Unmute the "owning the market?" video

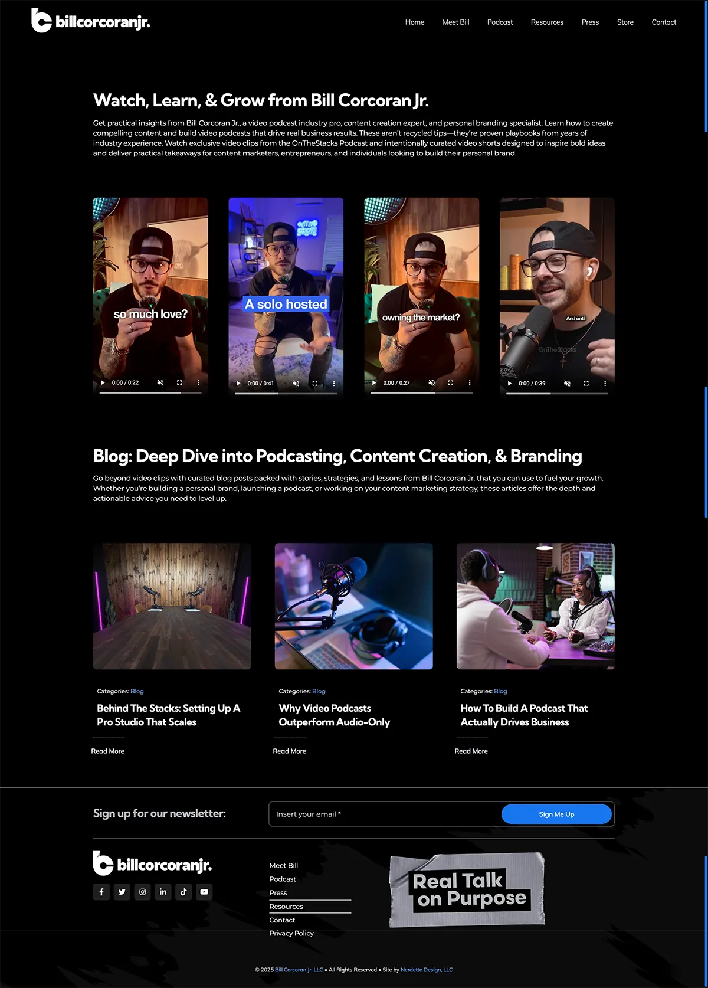[432, 382]
